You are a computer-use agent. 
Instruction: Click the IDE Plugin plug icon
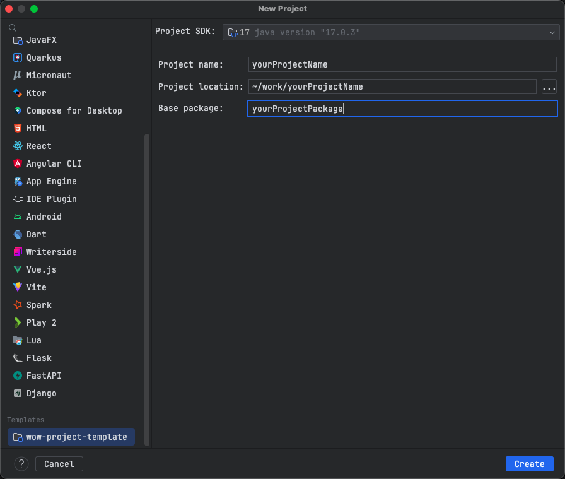17,199
